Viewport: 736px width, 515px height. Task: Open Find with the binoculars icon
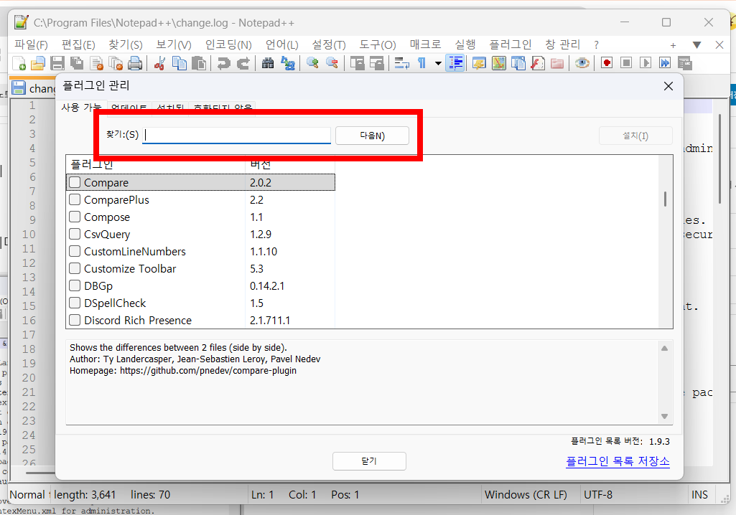point(268,63)
